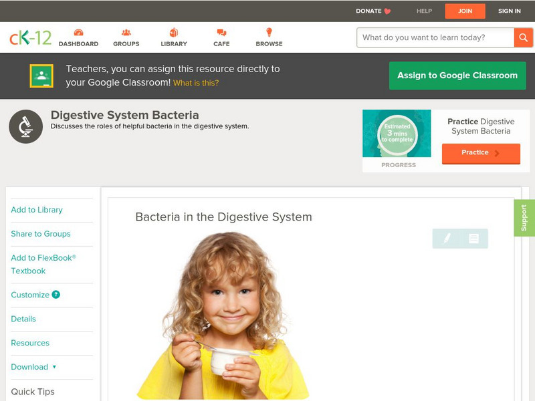Click the orange search magnifier button

tap(523, 37)
